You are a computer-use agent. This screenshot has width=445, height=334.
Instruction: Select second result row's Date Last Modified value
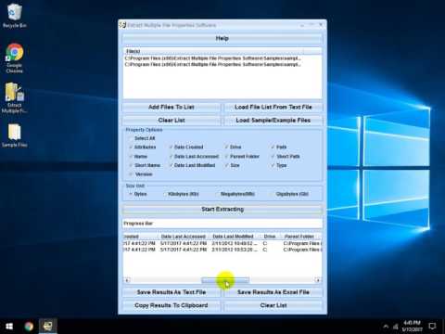click(x=235, y=250)
